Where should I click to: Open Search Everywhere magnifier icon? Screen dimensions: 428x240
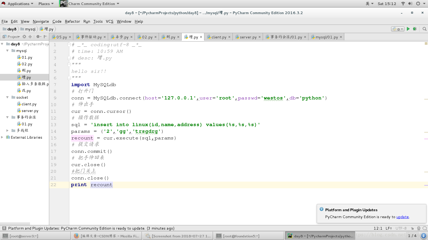[425, 29]
